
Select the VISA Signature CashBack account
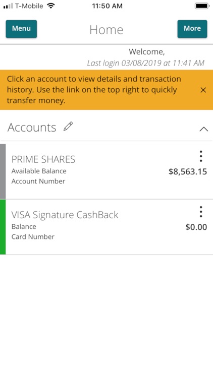(x=65, y=215)
